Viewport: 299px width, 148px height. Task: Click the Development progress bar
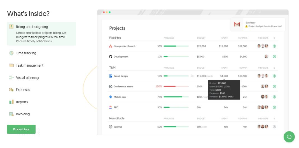coord(176,57)
